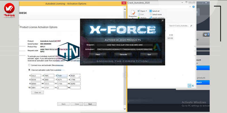This screenshot has height=113, width=227.
Task: Click the magnifier icon in Explorer search
Action: click(191, 26)
